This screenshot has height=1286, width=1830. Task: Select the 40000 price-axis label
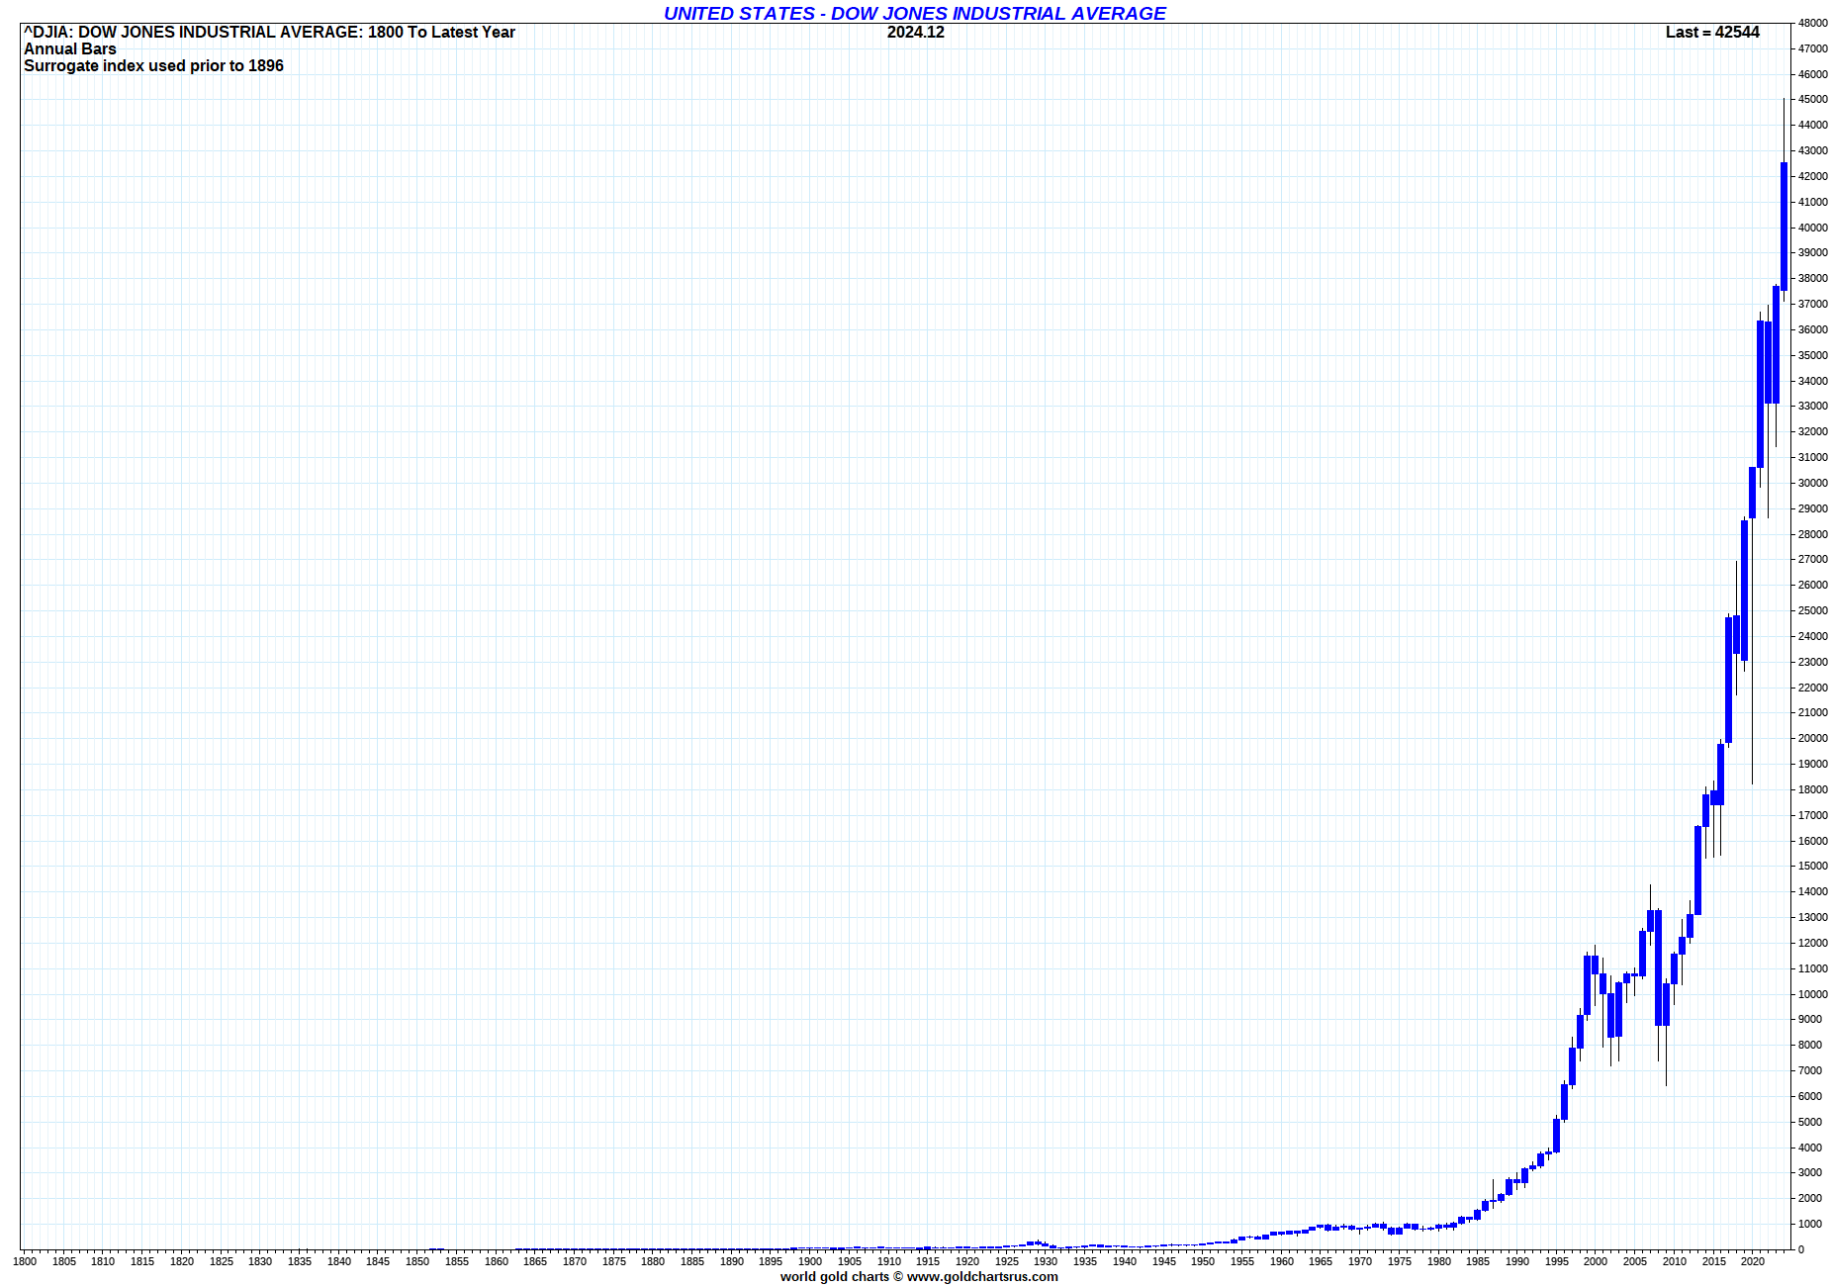pos(1812,228)
